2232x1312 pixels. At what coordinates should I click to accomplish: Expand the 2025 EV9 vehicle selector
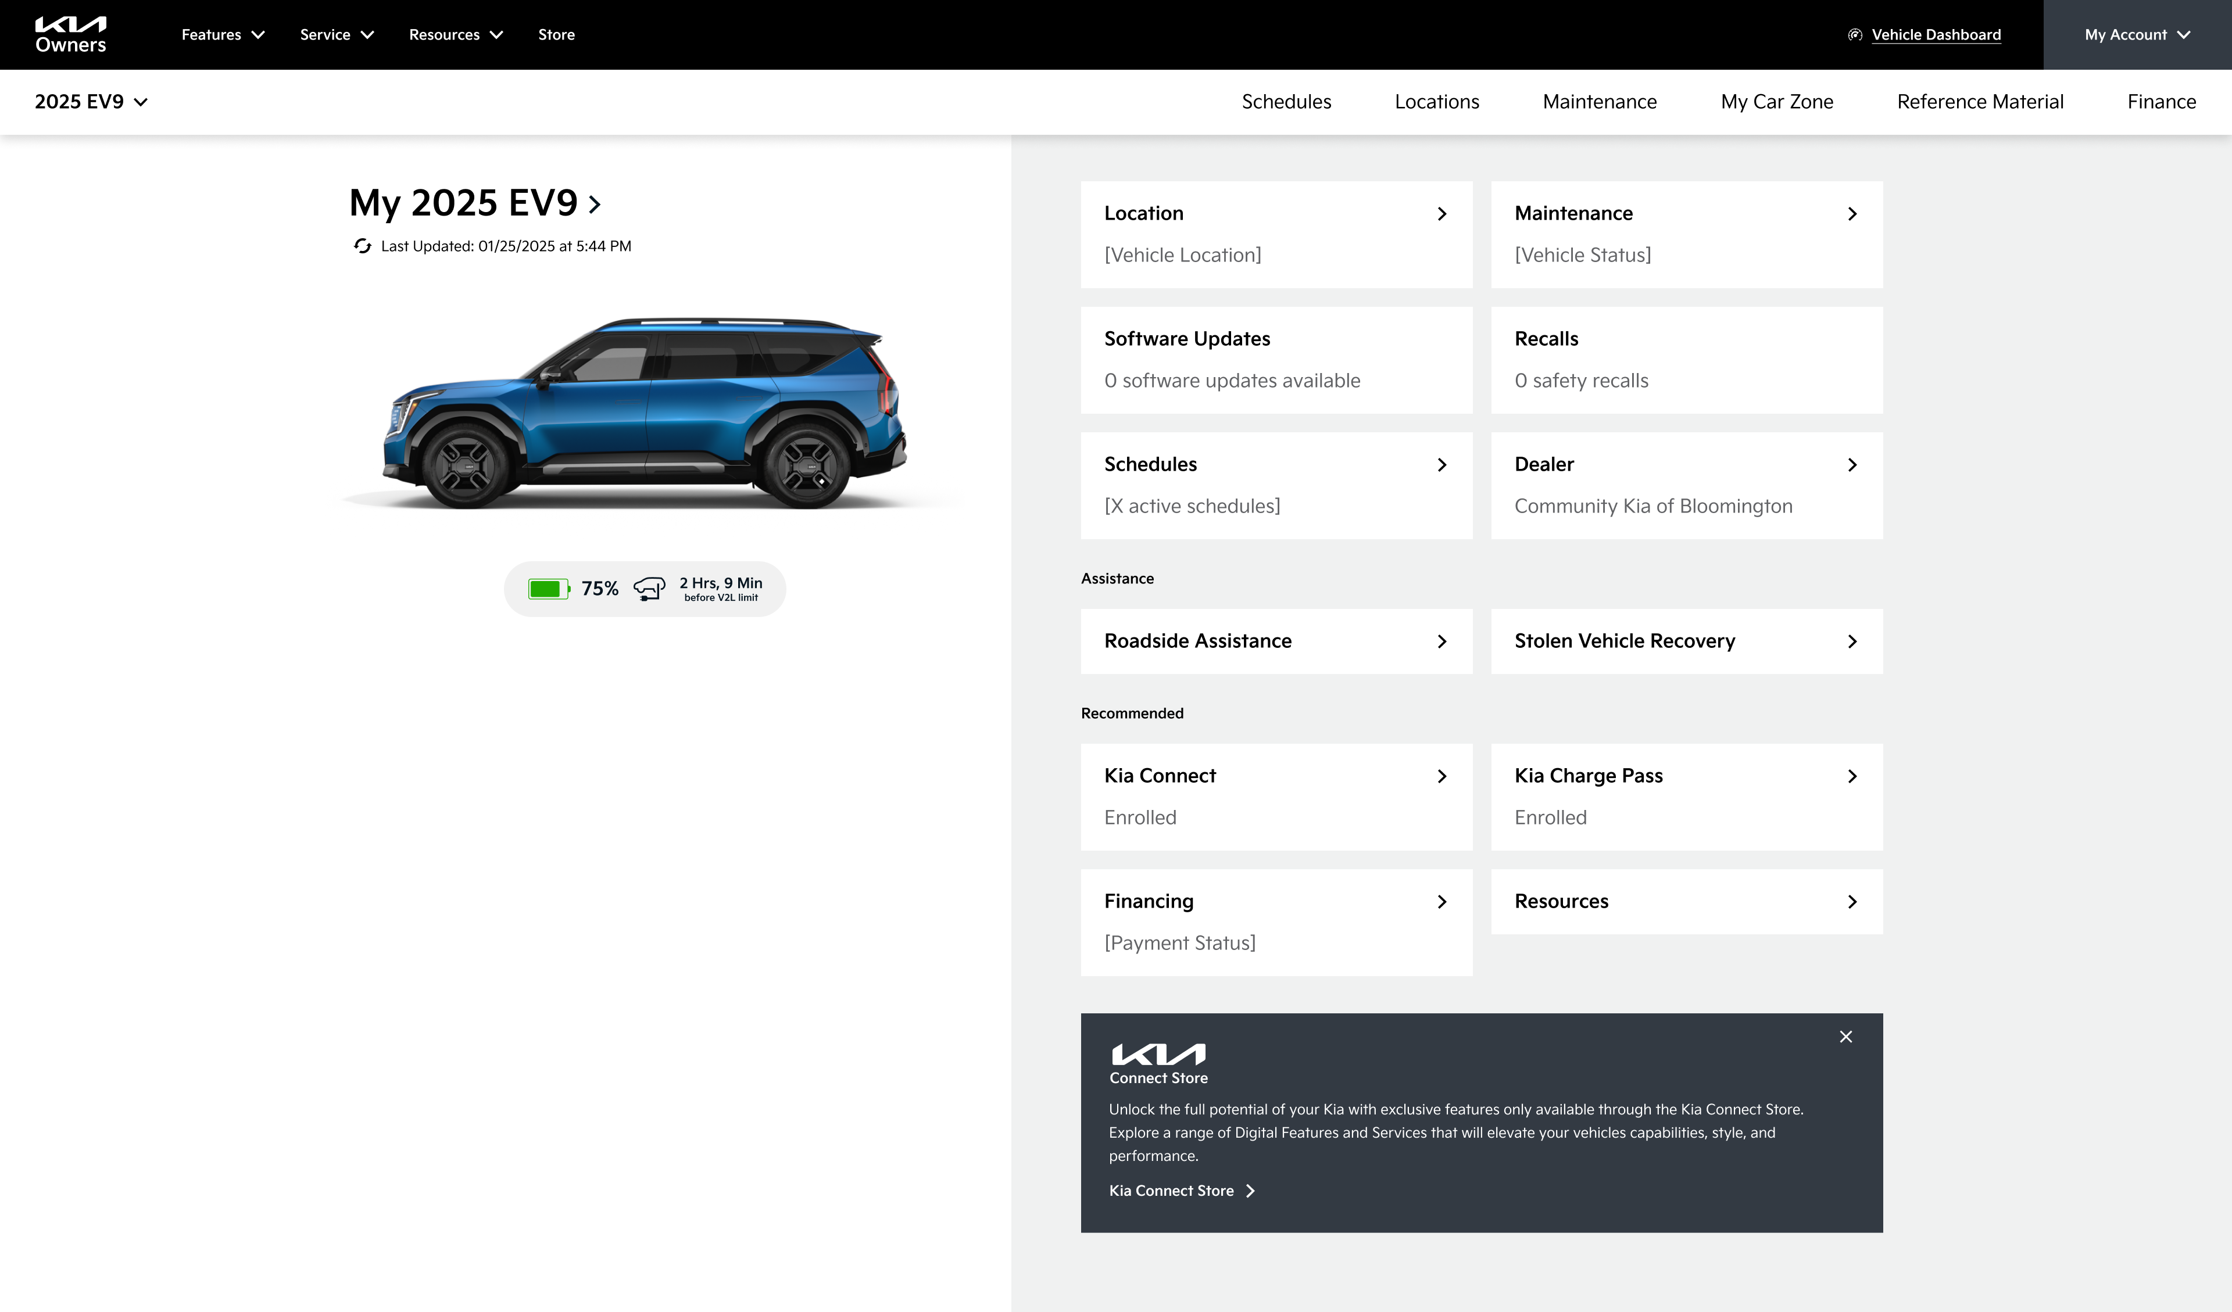pos(91,102)
